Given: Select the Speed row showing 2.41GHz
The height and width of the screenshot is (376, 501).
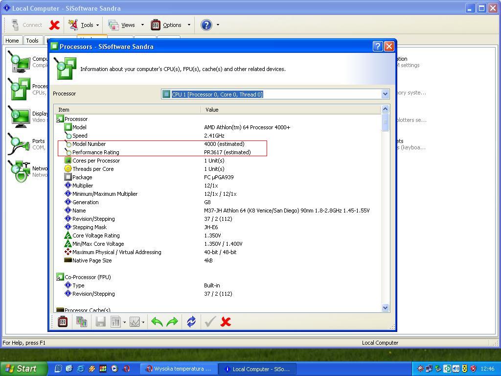Looking at the screenshot, I should pos(217,136).
